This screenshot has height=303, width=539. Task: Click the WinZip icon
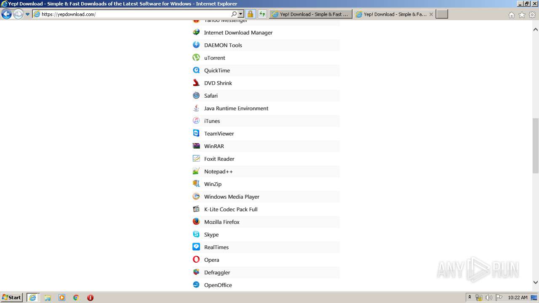(196, 184)
